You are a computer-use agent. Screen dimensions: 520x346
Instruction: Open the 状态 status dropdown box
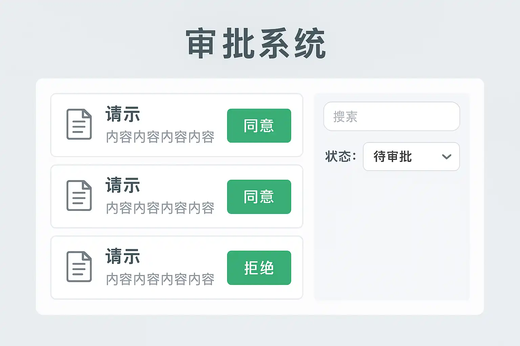tap(411, 157)
